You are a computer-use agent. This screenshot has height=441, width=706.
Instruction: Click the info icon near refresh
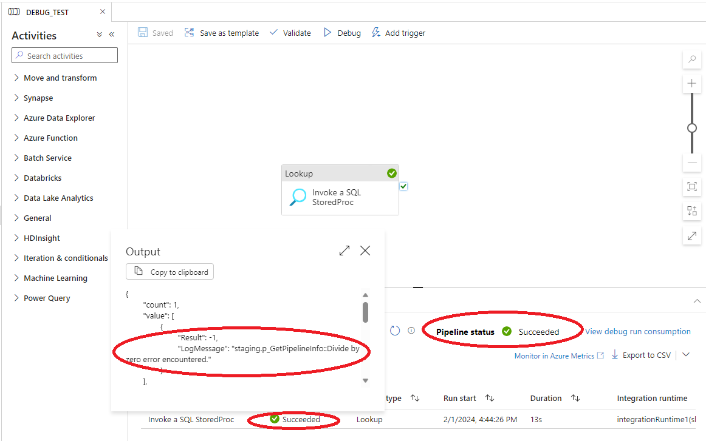point(411,331)
